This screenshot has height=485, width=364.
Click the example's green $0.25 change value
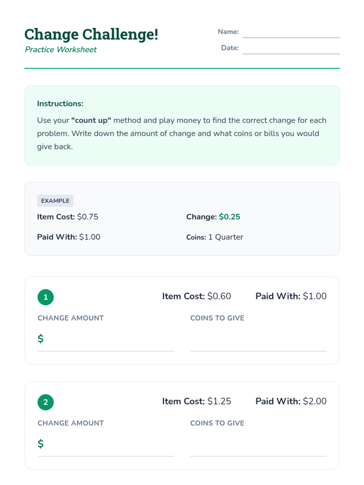(230, 217)
